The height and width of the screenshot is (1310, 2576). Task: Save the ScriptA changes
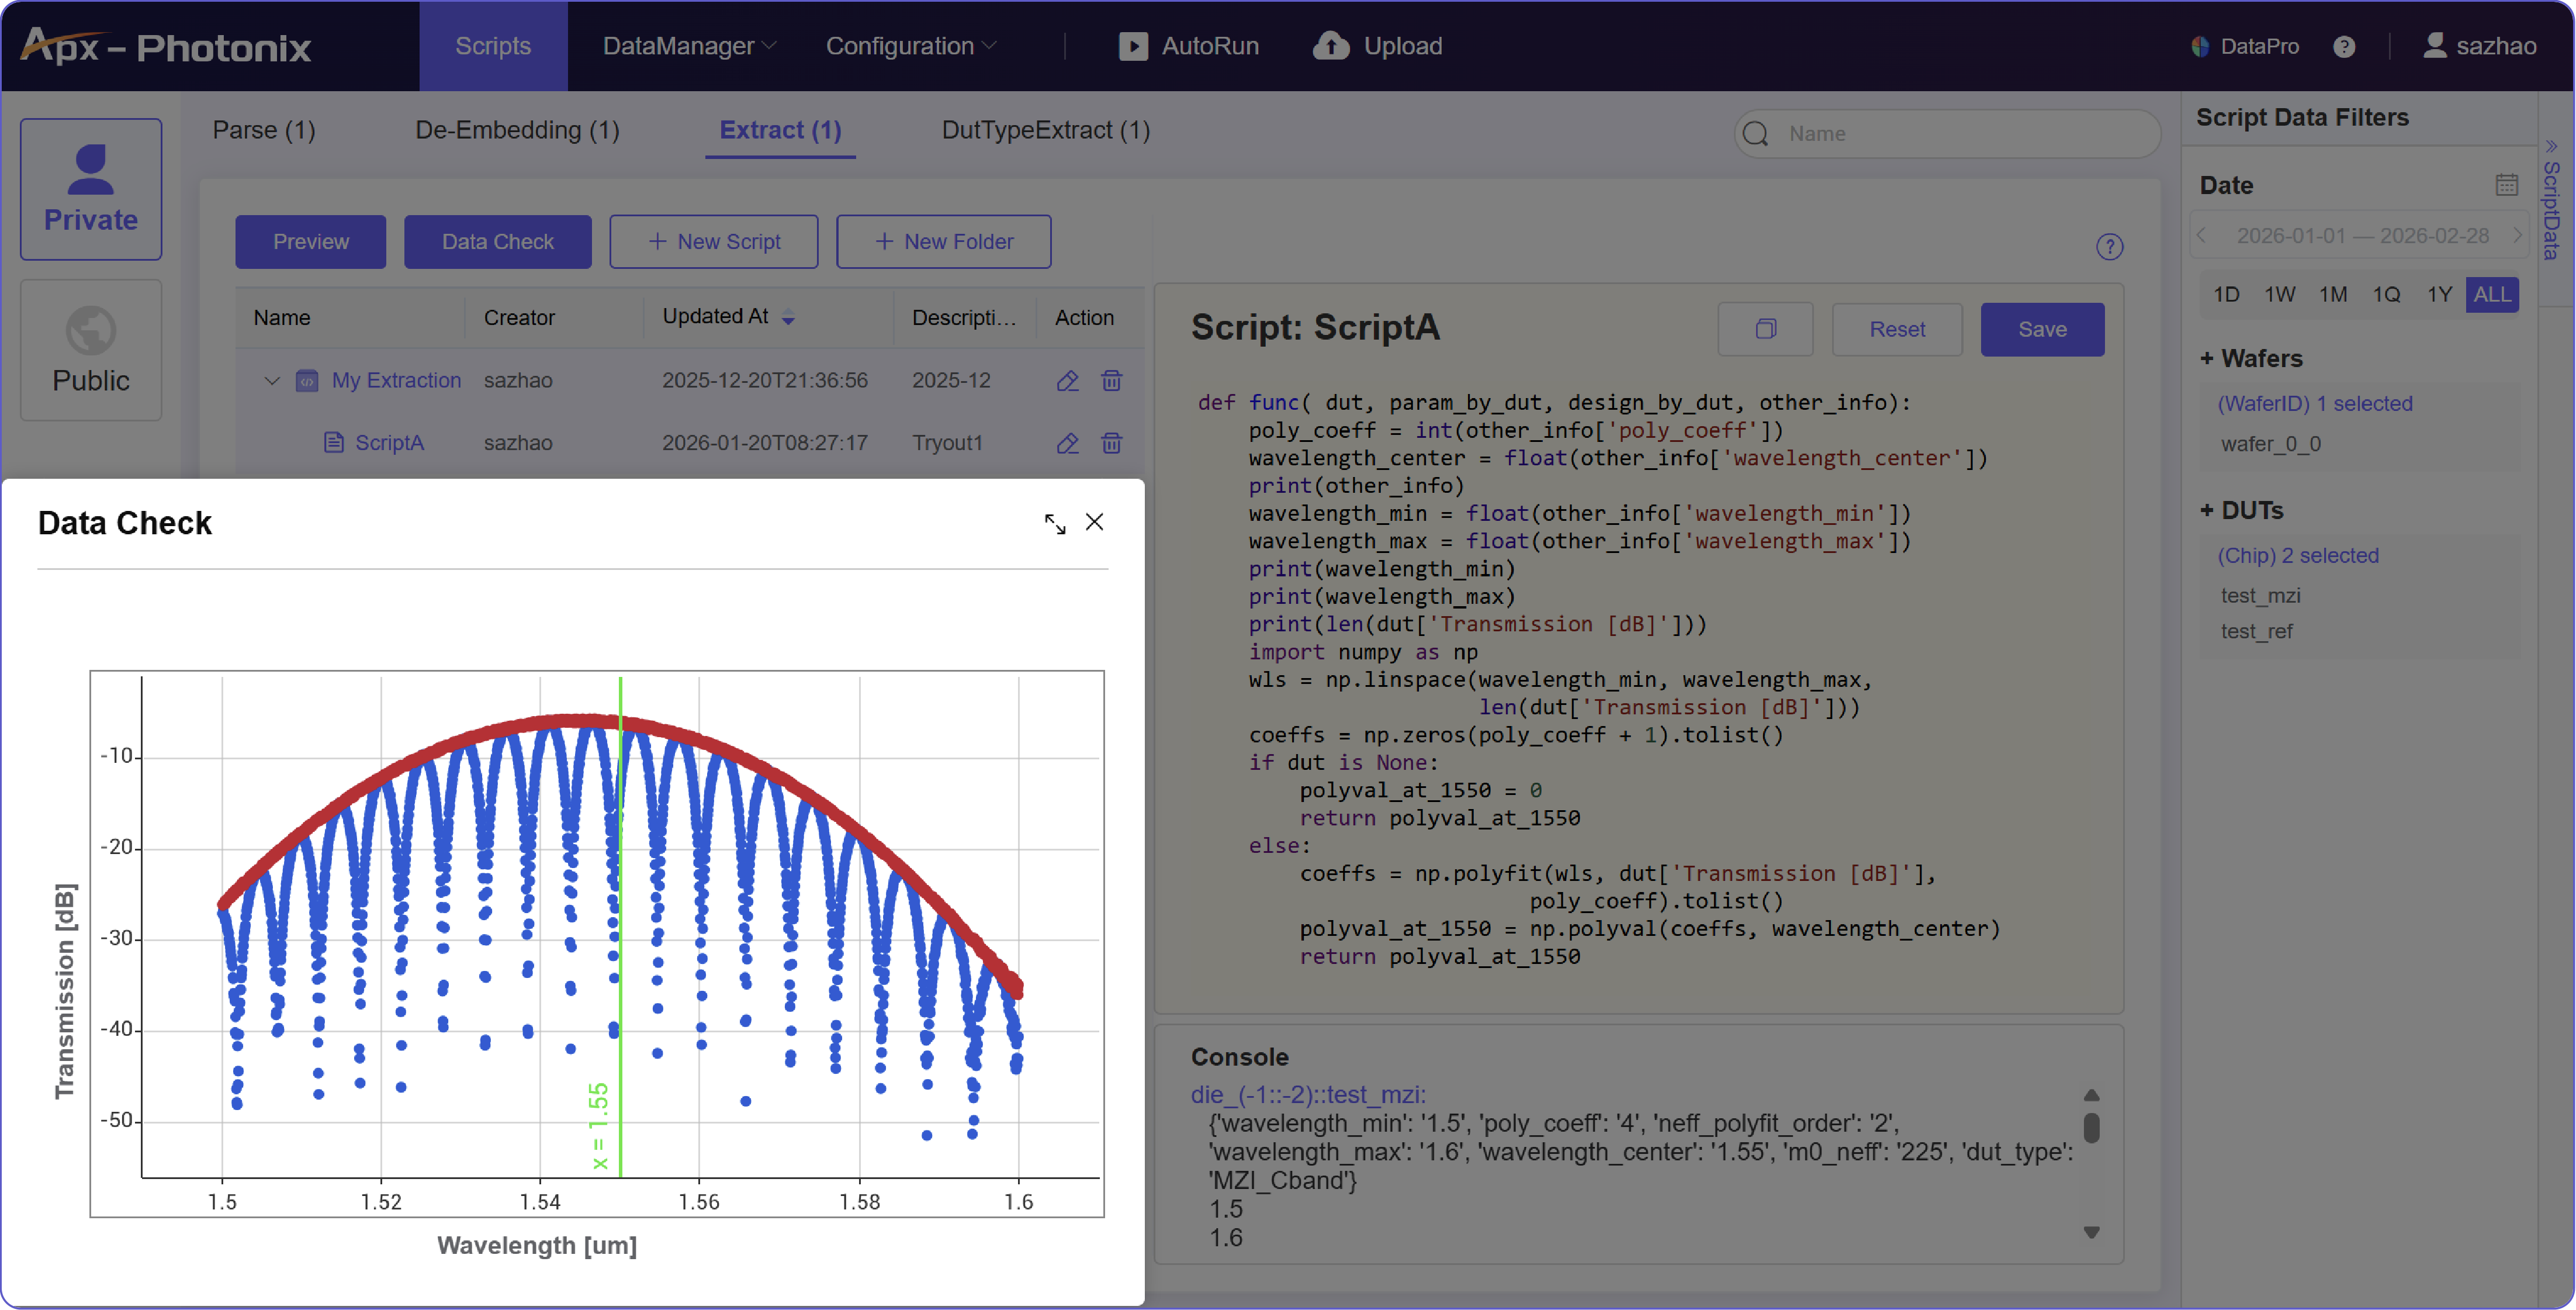tap(2042, 329)
